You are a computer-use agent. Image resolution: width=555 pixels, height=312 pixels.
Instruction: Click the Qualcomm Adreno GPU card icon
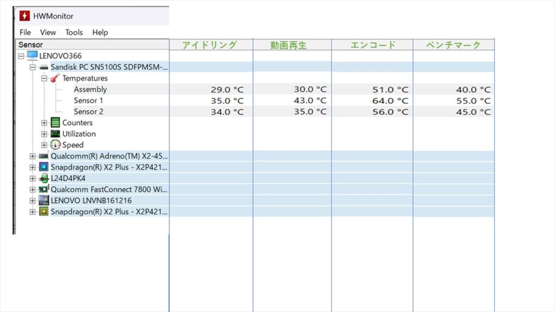(x=43, y=156)
